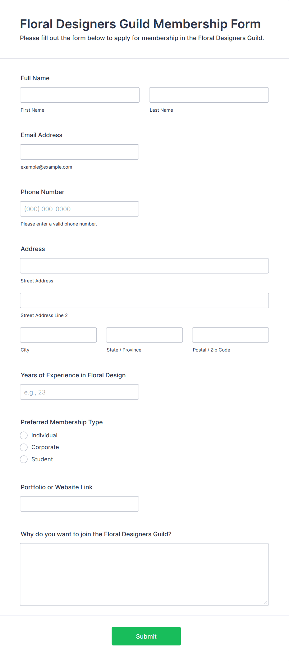289x661 pixels.
Task: Select the Individual membership radio button
Action: (x=24, y=435)
